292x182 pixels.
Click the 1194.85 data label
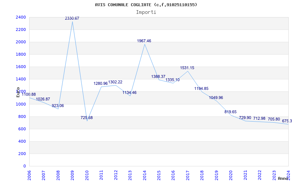click(201, 89)
